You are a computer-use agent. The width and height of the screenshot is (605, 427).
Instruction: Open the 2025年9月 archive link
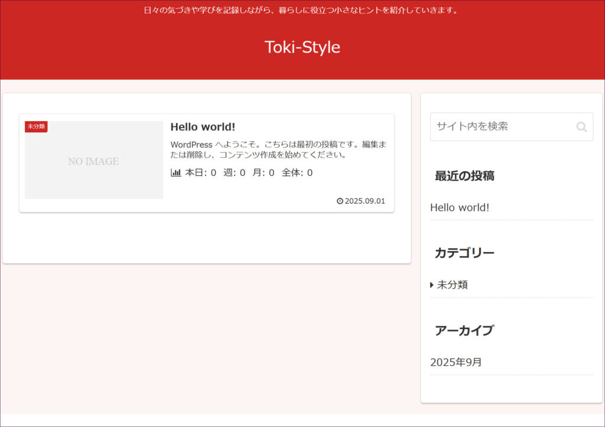(x=456, y=362)
